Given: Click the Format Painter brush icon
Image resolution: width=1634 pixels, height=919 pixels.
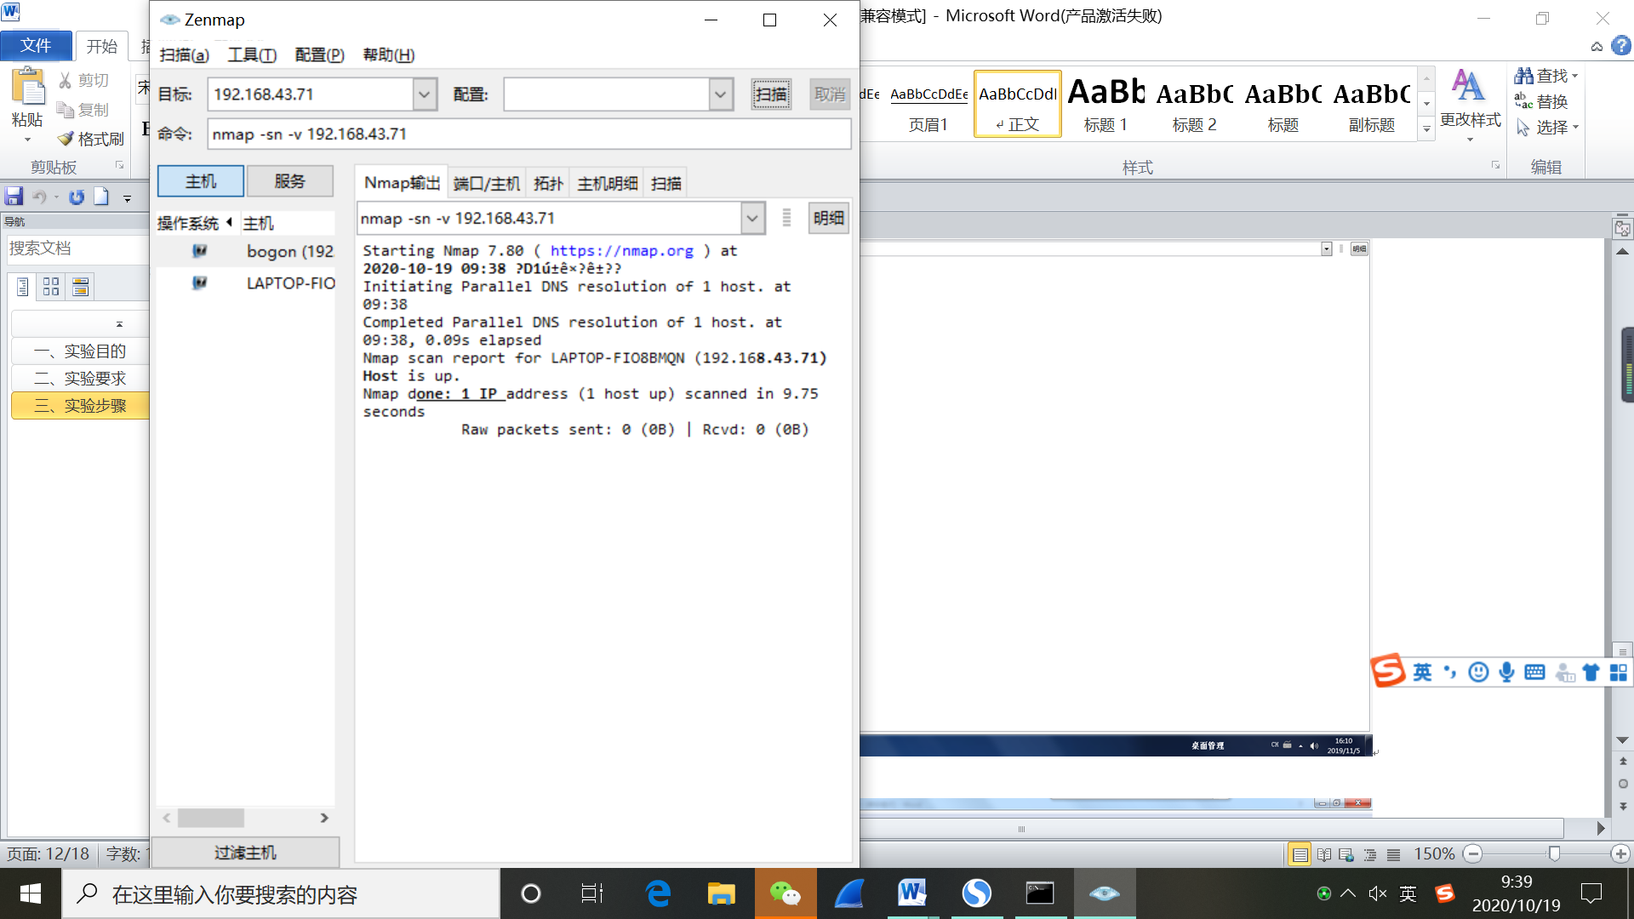Looking at the screenshot, I should click(x=66, y=139).
